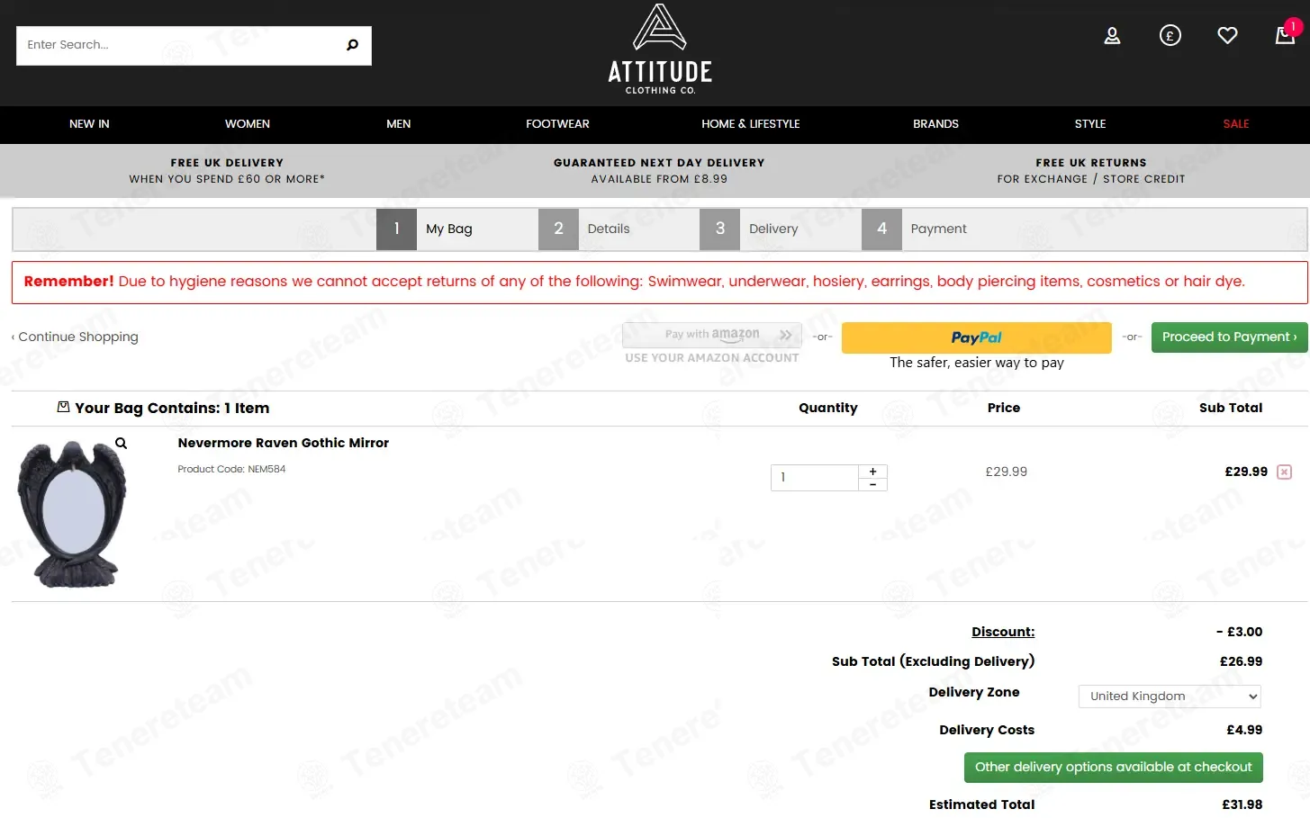Zoom the product image with magnifier icon

pos(121,444)
